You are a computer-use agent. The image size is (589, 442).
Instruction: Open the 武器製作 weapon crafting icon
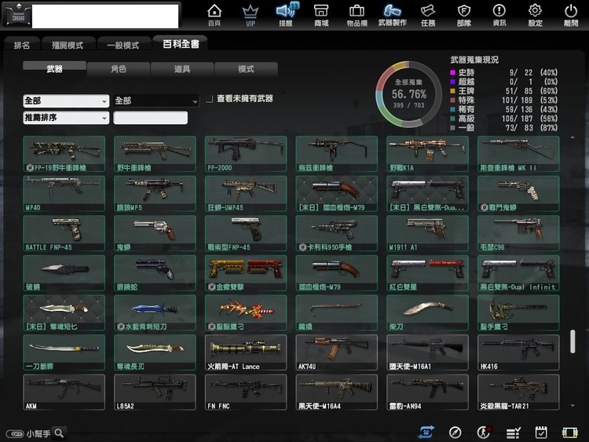(392, 15)
